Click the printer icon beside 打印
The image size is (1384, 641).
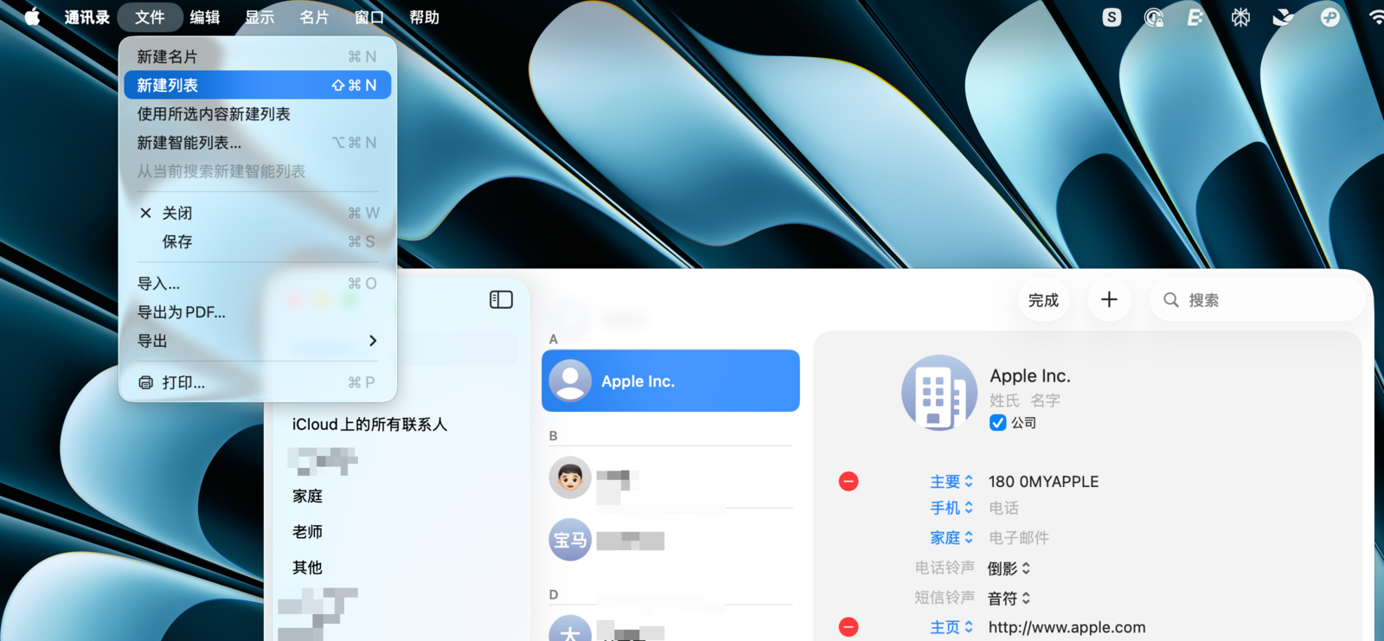[x=145, y=382]
